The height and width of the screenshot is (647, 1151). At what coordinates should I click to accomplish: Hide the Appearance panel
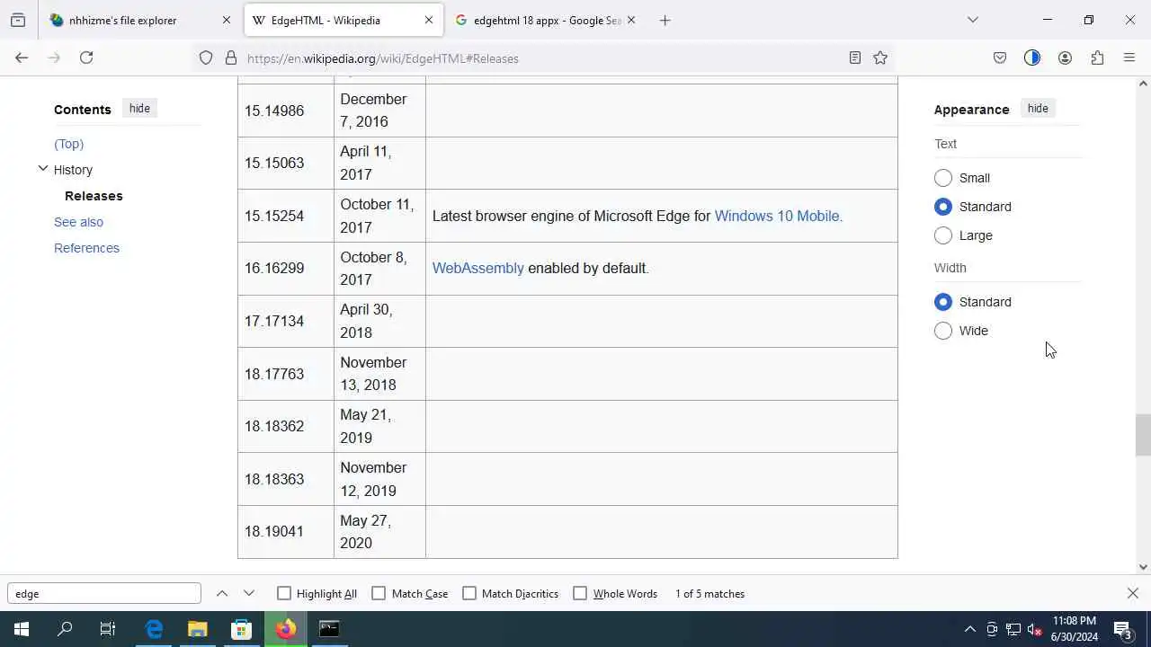pos(1038,108)
